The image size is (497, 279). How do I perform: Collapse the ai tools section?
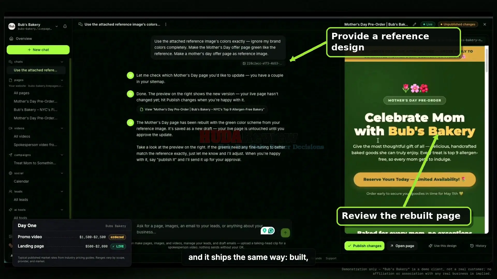click(62, 210)
